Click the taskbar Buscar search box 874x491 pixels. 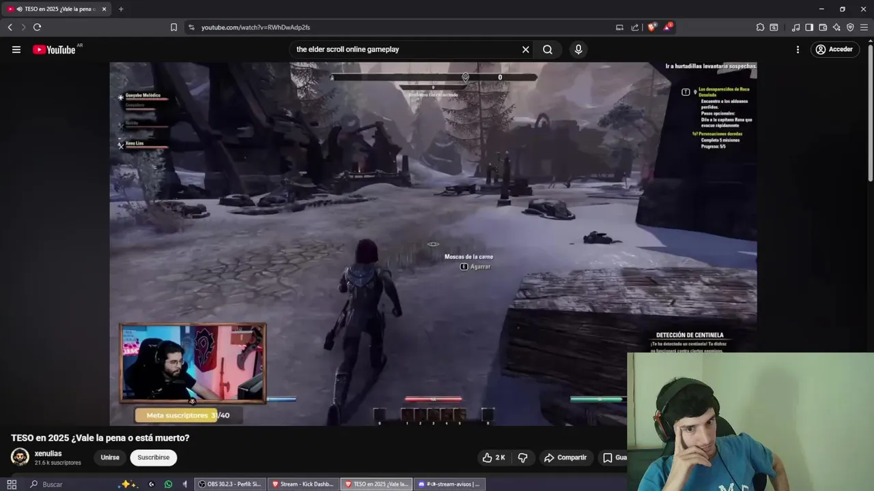click(72, 484)
